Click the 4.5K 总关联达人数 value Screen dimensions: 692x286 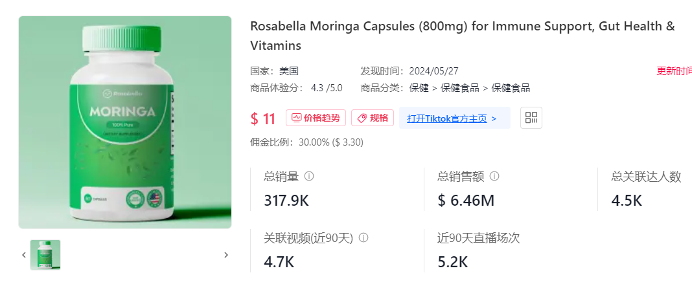pos(627,201)
